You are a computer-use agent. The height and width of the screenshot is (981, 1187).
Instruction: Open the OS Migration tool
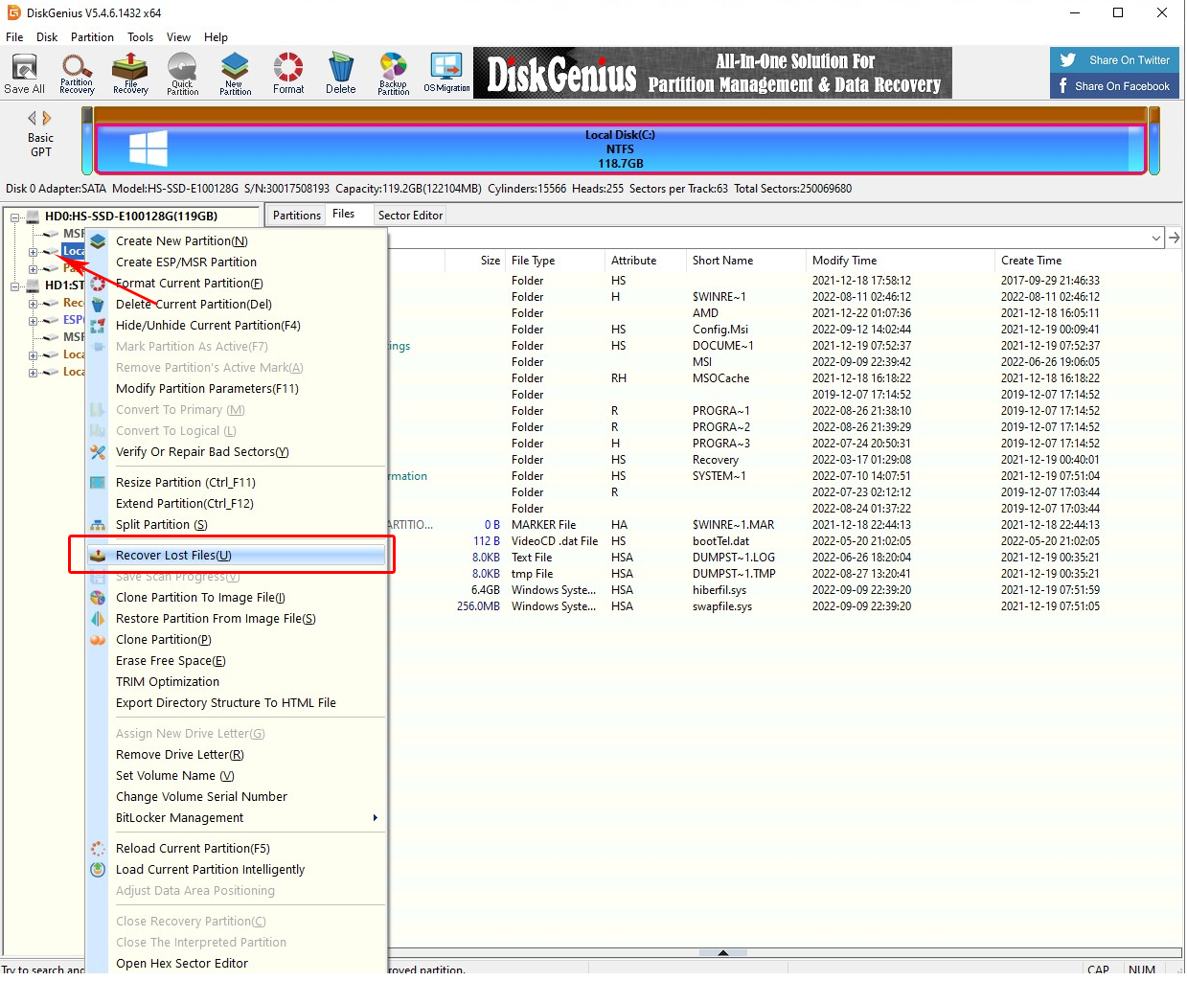446,74
